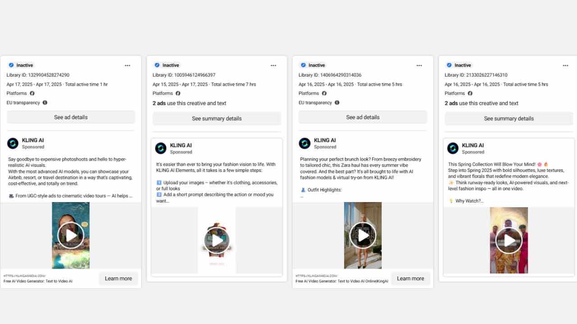Click the text Library ID: 2133026227146310
Viewport: 577px width, 324px height.
[x=476, y=75]
